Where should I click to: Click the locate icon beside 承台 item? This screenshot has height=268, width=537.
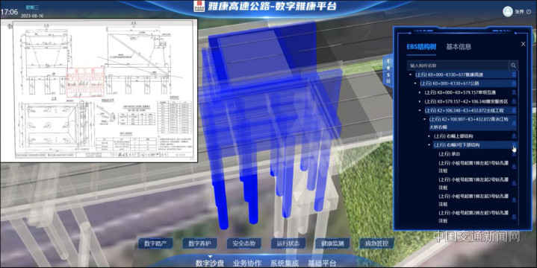click(514, 154)
